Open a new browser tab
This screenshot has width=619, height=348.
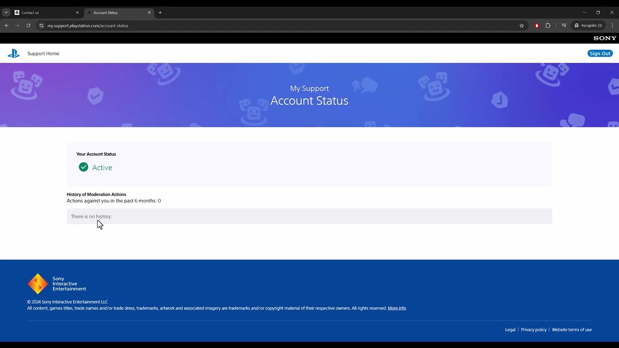coord(160,13)
